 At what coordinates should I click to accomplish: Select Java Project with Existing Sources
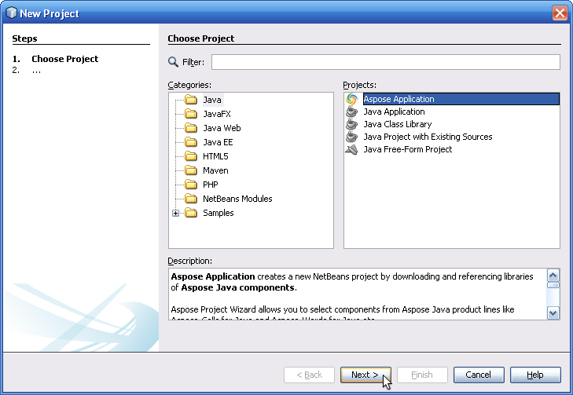click(428, 137)
